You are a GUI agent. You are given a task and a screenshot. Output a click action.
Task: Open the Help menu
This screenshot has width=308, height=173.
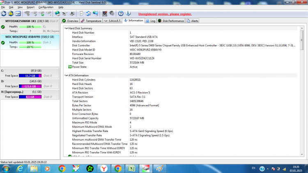click(x=61, y=7)
